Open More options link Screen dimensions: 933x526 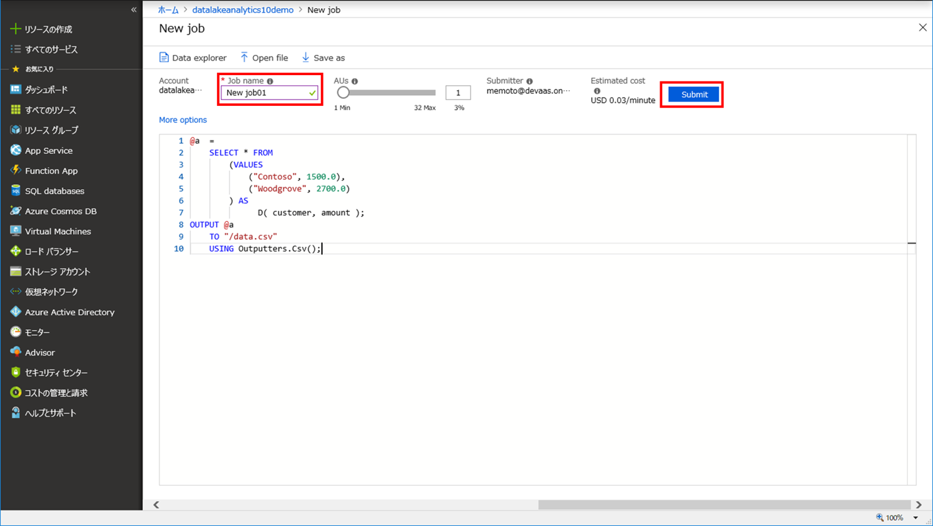[183, 120]
